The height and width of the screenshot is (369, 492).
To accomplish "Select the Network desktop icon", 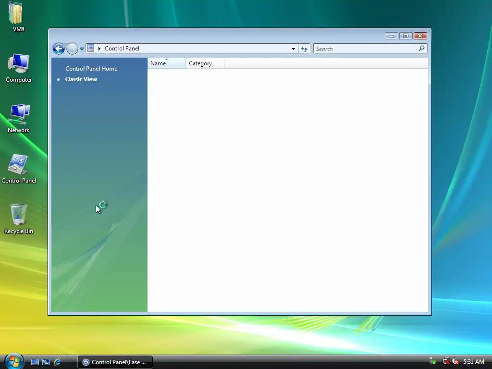I will (19, 118).
